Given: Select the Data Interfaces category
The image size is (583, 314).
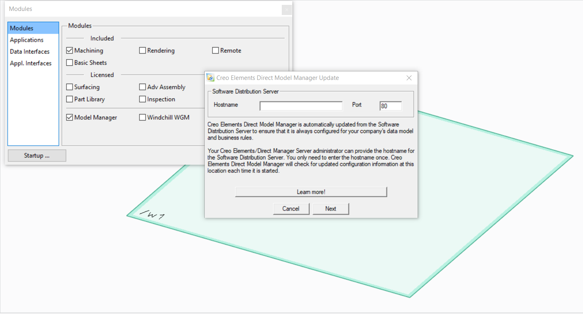Looking at the screenshot, I should (29, 51).
